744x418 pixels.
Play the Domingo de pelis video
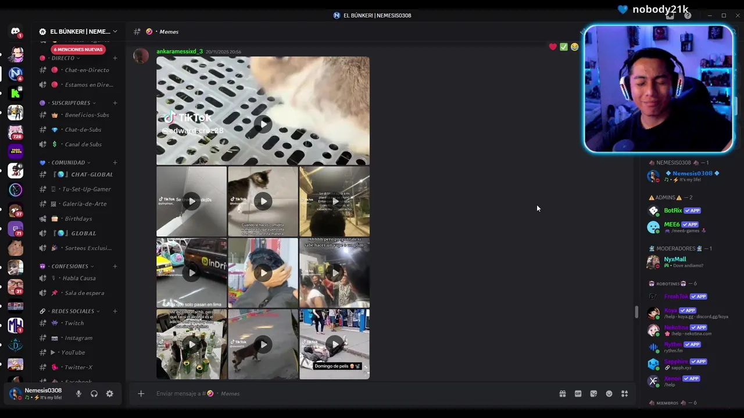pos(335,344)
